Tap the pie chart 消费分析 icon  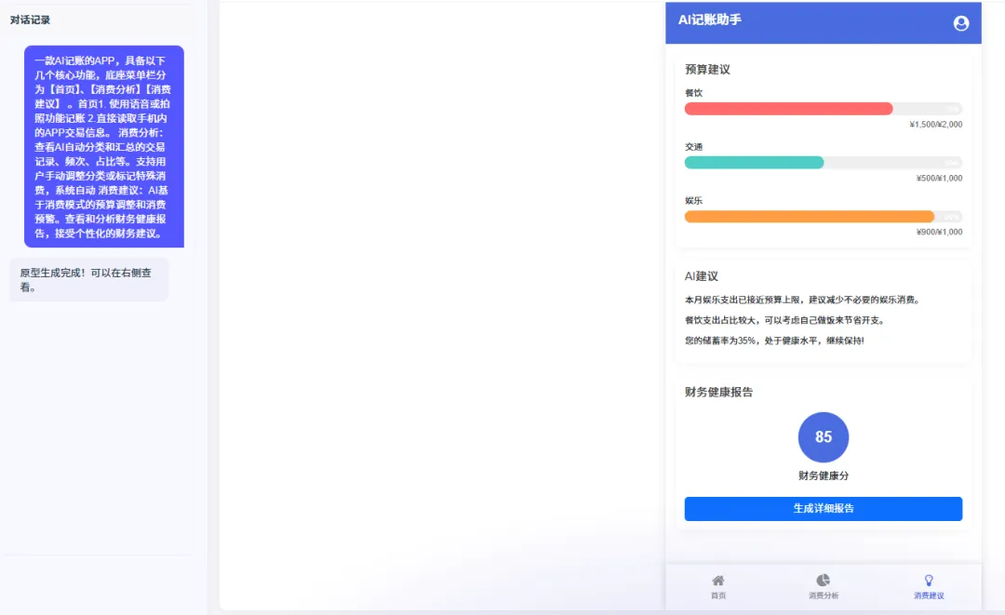[823, 581]
